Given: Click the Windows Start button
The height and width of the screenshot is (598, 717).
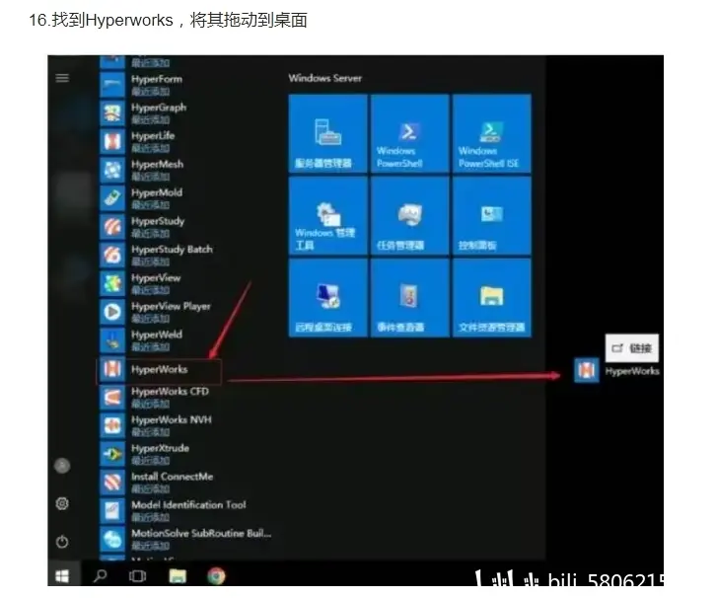Looking at the screenshot, I should coord(63,576).
